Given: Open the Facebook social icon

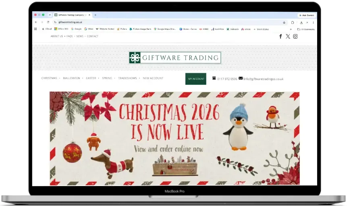Looking at the screenshot, I should coord(281,37).
